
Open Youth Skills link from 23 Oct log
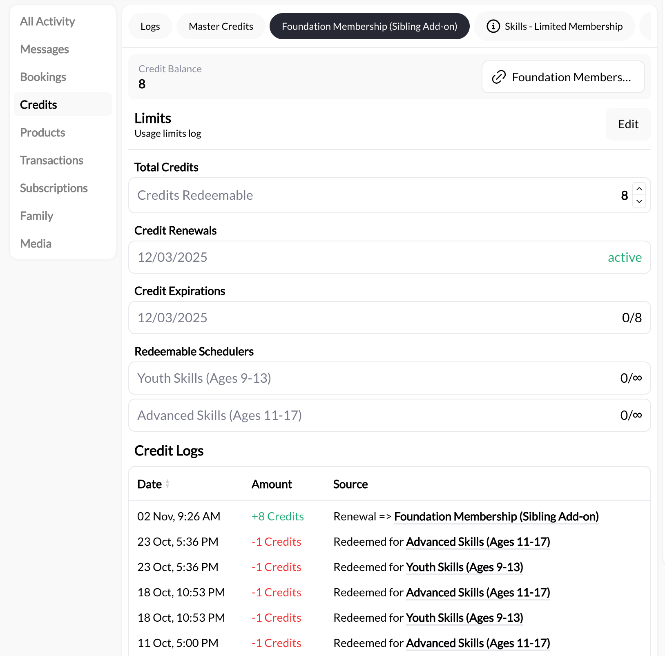465,567
